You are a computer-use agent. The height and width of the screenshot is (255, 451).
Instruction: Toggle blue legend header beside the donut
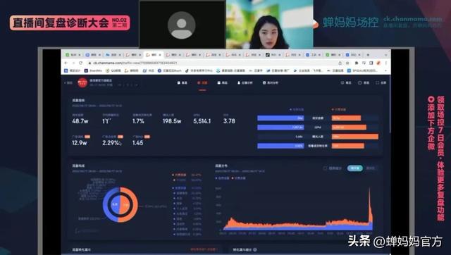(180, 188)
